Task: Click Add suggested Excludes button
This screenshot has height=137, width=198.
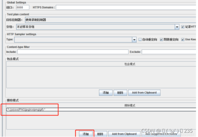Action: click(161, 134)
